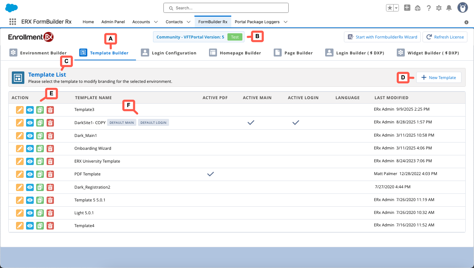The width and height of the screenshot is (474, 268).
Task: Expand the Accounts tab dropdown
Action: click(x=156, y=22)
